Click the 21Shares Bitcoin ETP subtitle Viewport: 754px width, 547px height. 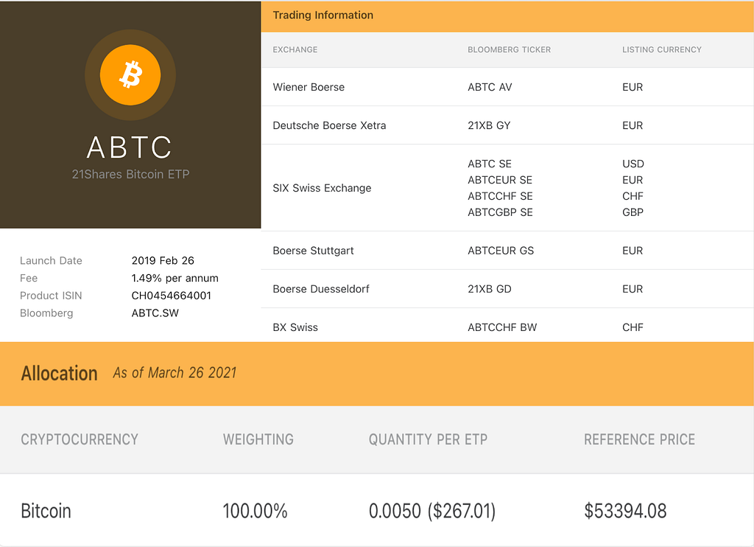point(130,174)
